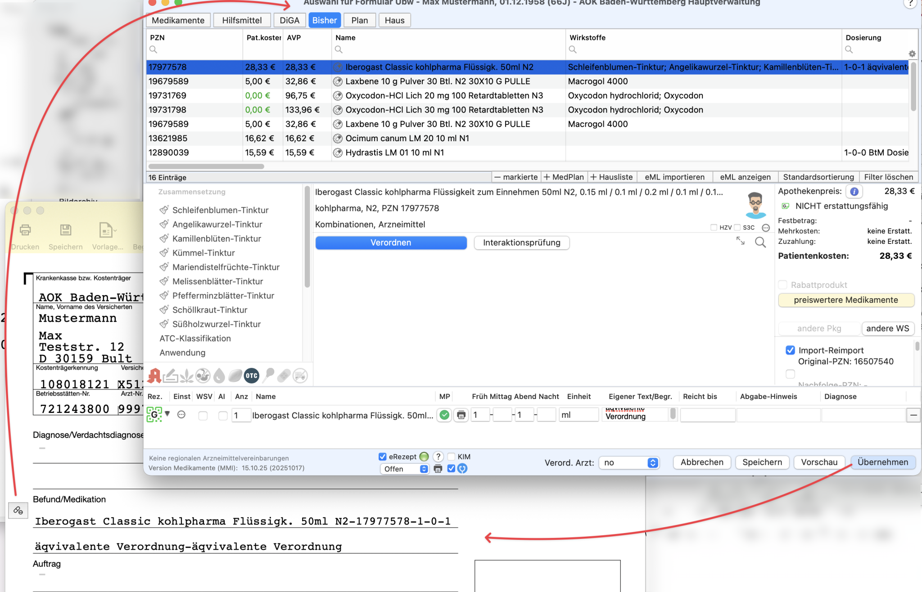Click the question mark help icon near eRezept
The width and height of the screenshot is (922, 592).
[438, 456]
